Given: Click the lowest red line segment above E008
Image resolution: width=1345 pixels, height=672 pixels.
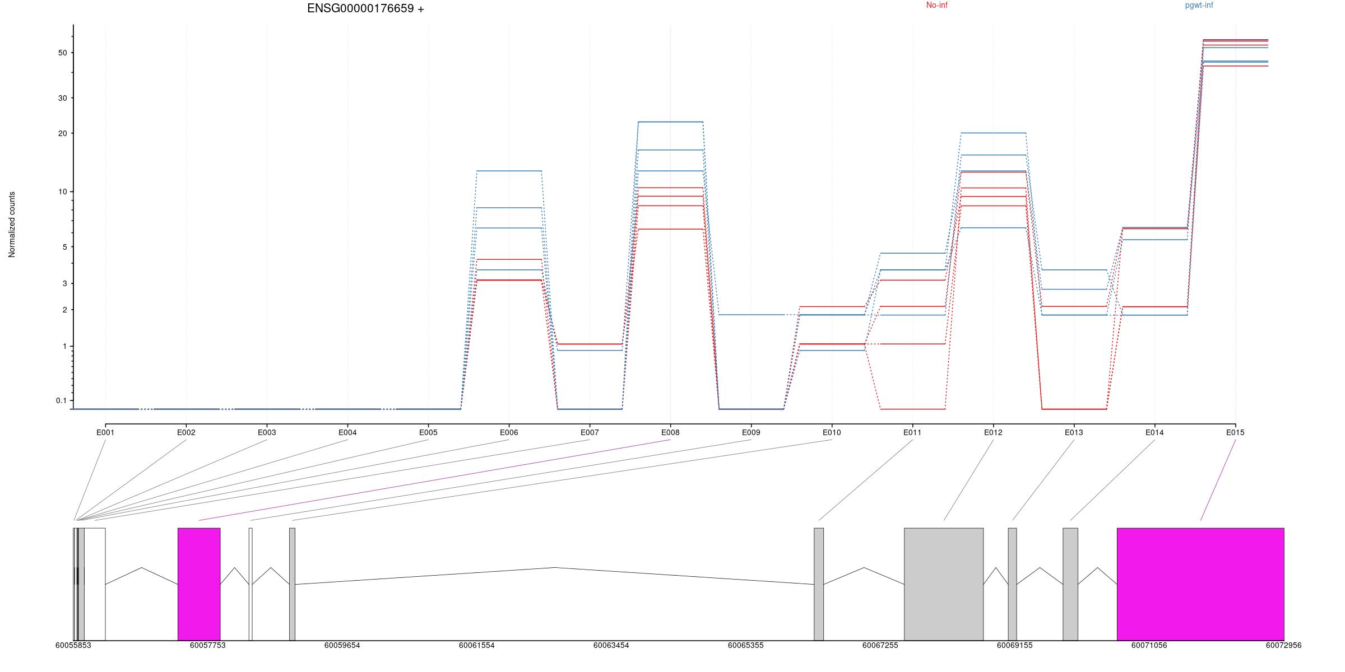Looking at the screenshot, I should coord(670,229).
